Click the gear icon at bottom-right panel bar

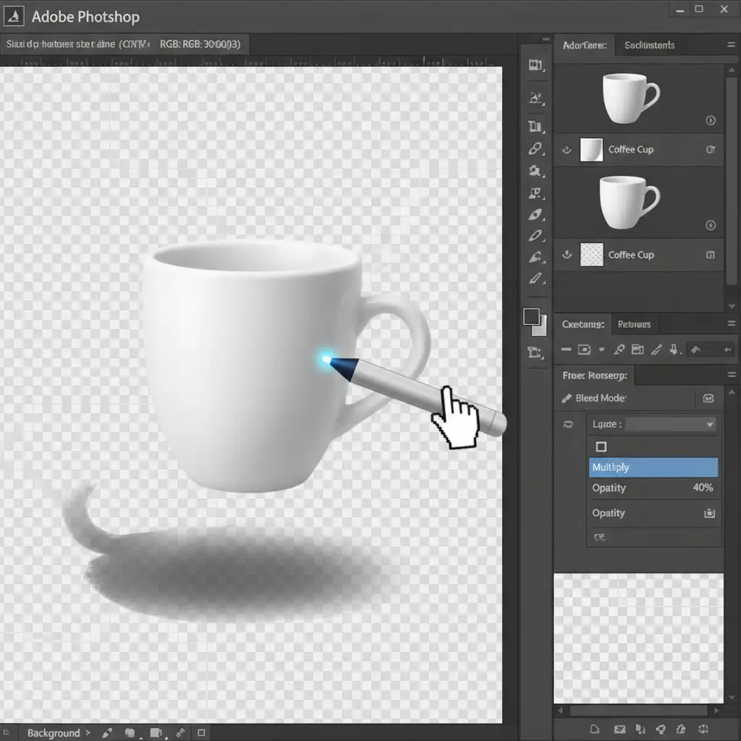click(704, 729)
